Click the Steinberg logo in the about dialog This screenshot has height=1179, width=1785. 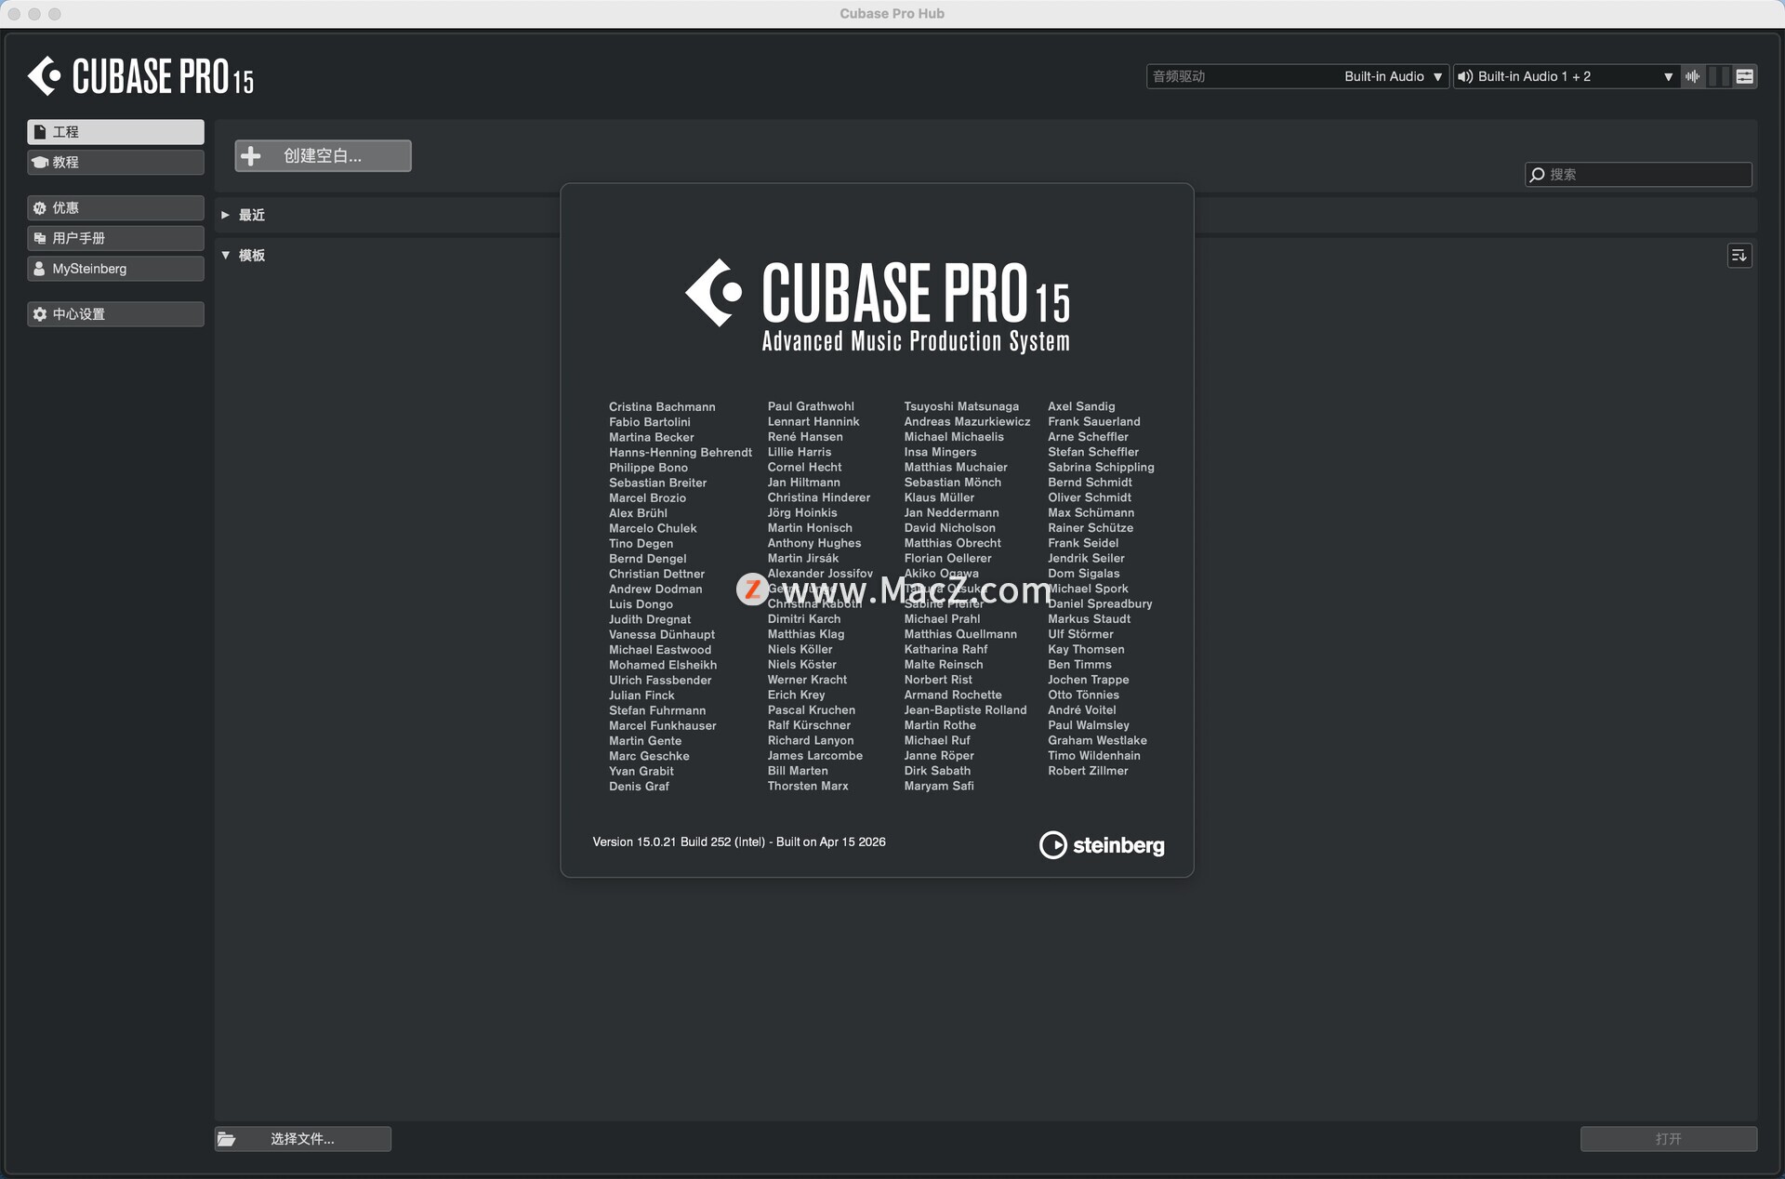1102,844
